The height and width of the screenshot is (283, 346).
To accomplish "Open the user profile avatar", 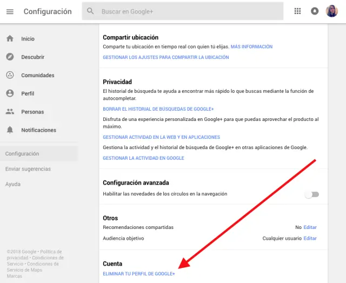I will [332, 11].
